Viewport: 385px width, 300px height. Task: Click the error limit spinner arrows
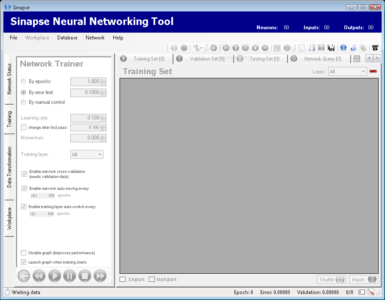[x=103, y=92]
